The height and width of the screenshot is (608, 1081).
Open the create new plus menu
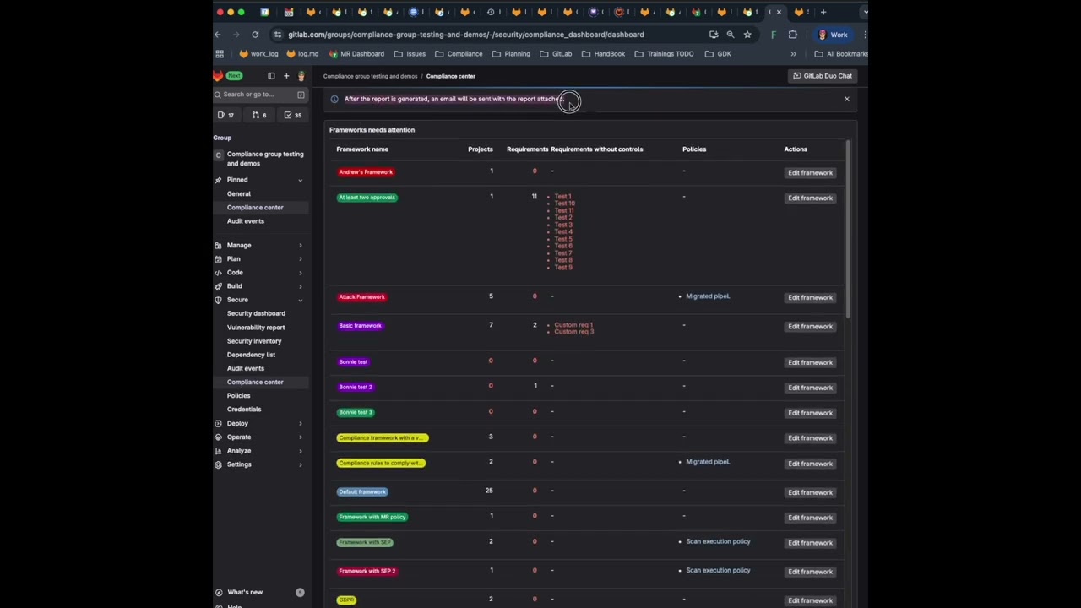pos(286,76)
